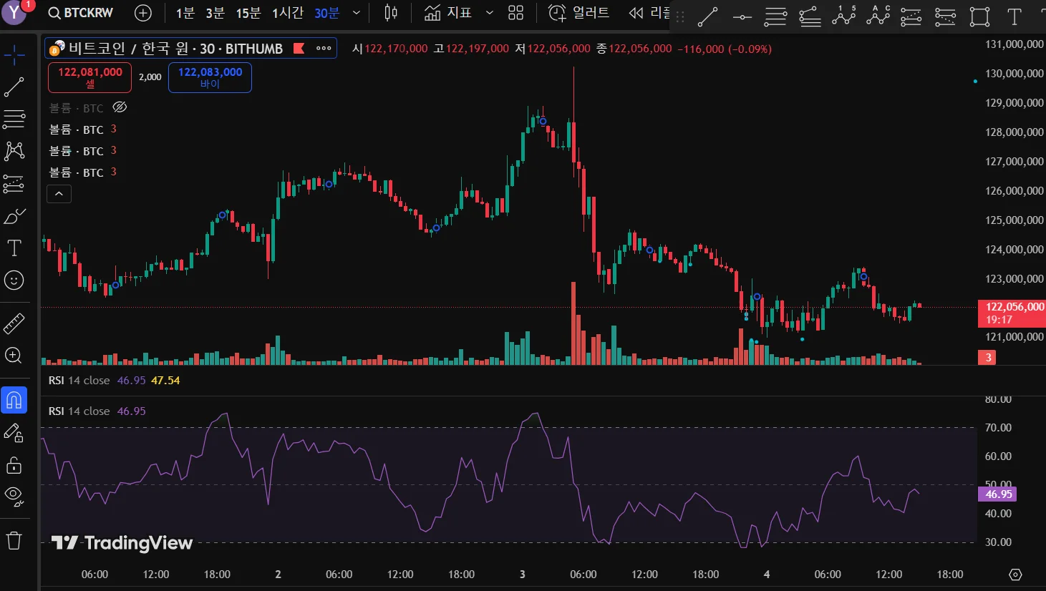The height and width of the screenshot is (591, 1046).
Task: Open chart settings gear icon
Action: tap(1015, 575)
